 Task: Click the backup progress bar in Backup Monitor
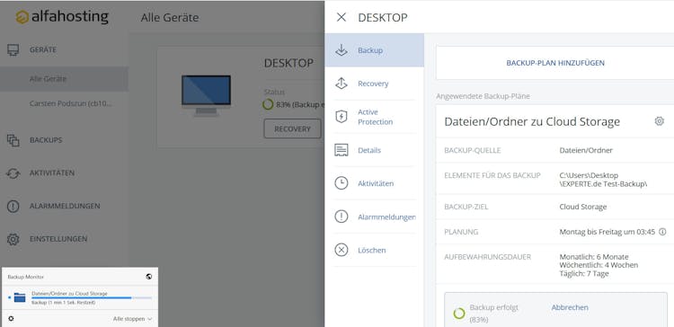click(92, 297)
